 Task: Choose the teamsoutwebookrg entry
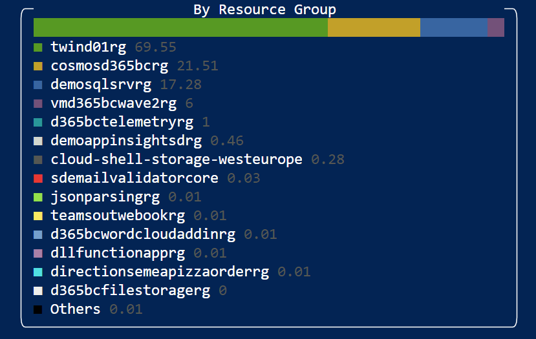[118, 216]
